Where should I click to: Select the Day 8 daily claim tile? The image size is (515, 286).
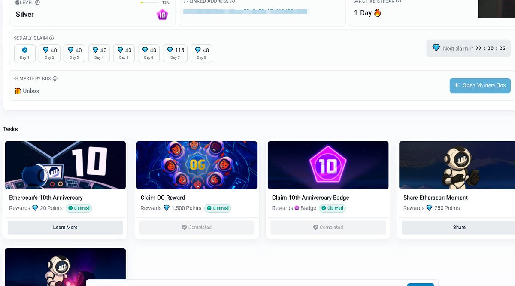(201, 53)
